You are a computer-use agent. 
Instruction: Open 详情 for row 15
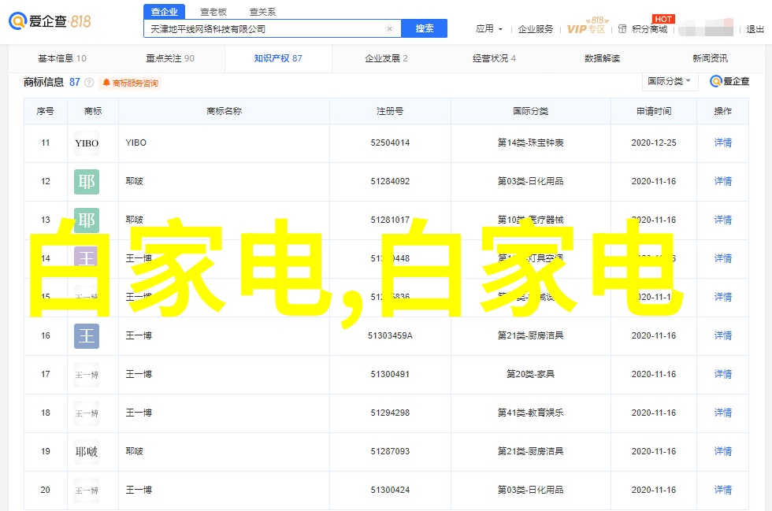pyautogui.click(x=723, y=297)
